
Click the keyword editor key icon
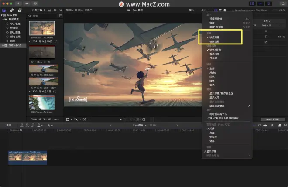(27, 3)
